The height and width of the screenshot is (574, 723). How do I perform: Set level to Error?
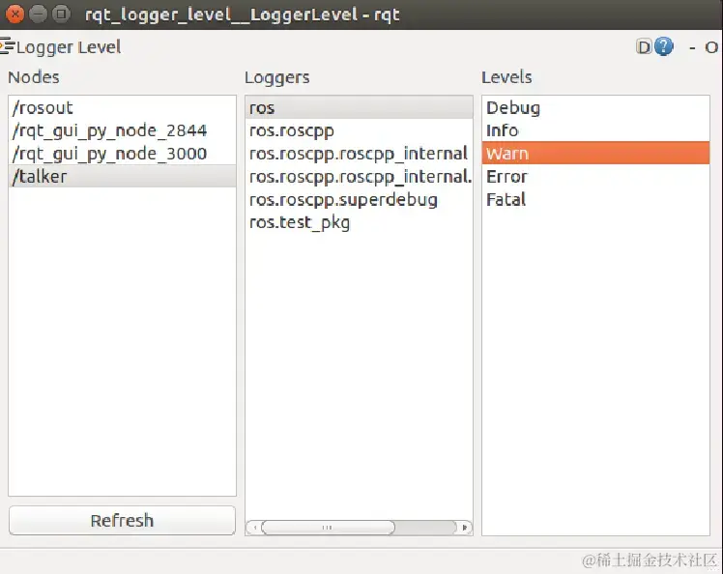[595, 176]
